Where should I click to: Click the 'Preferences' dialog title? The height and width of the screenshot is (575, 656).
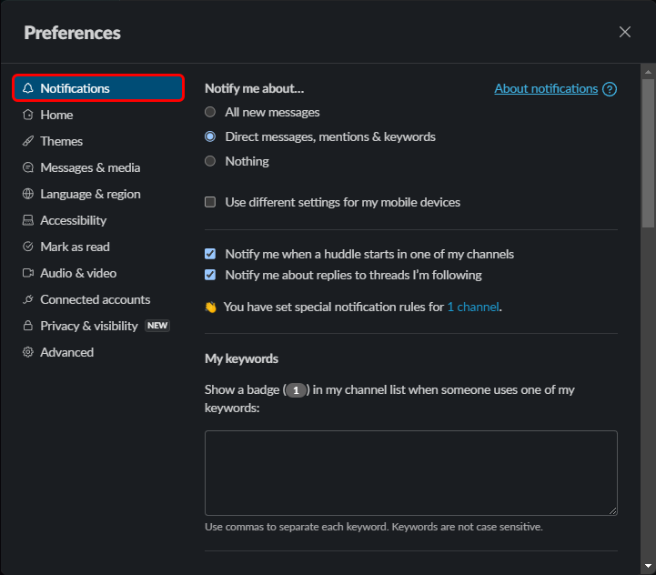point(73,33)
